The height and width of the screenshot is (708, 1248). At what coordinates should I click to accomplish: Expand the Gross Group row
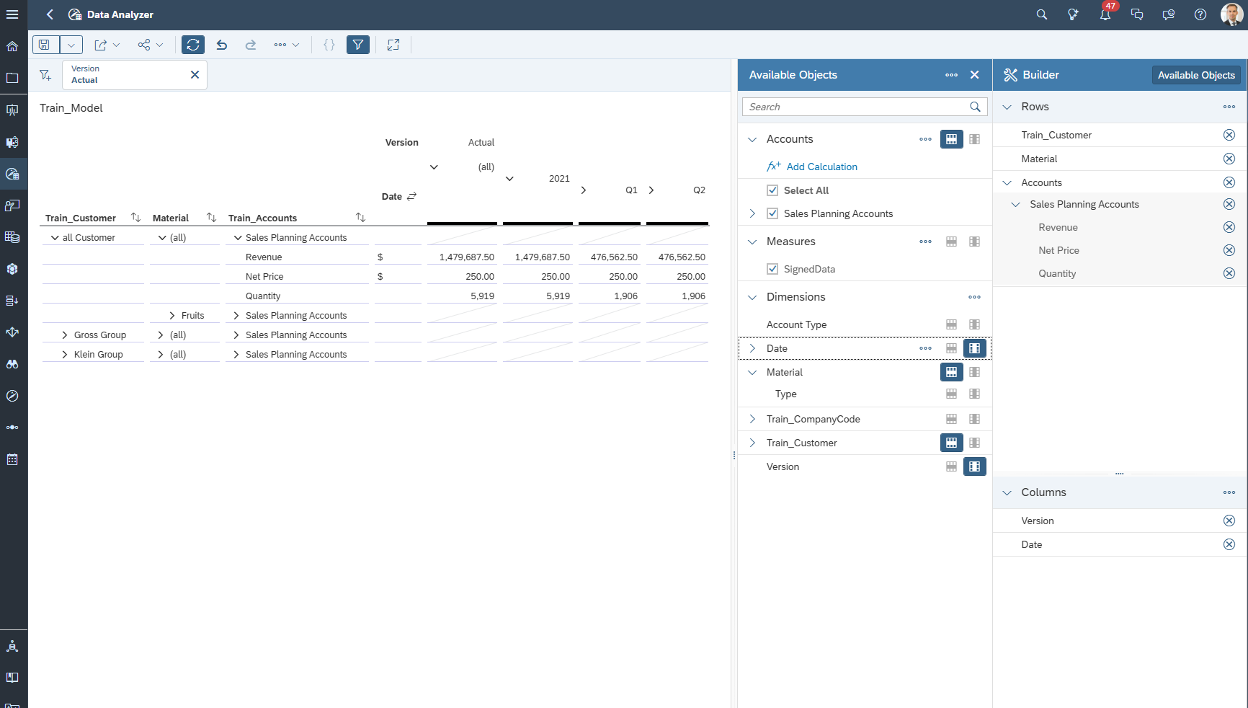click(65, 335)
